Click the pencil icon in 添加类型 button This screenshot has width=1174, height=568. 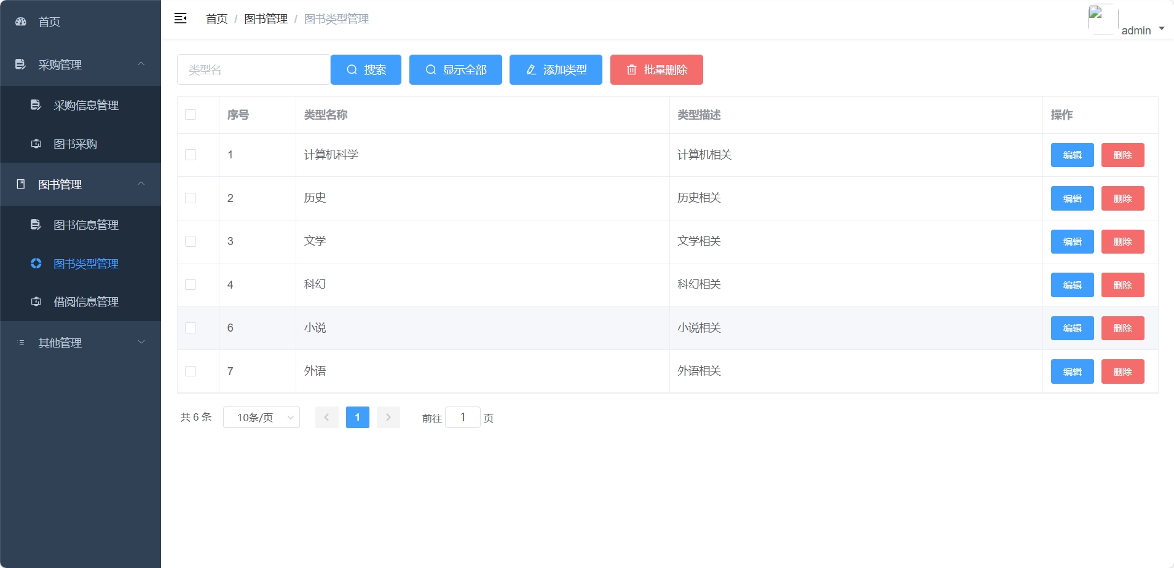click(531, 69)
